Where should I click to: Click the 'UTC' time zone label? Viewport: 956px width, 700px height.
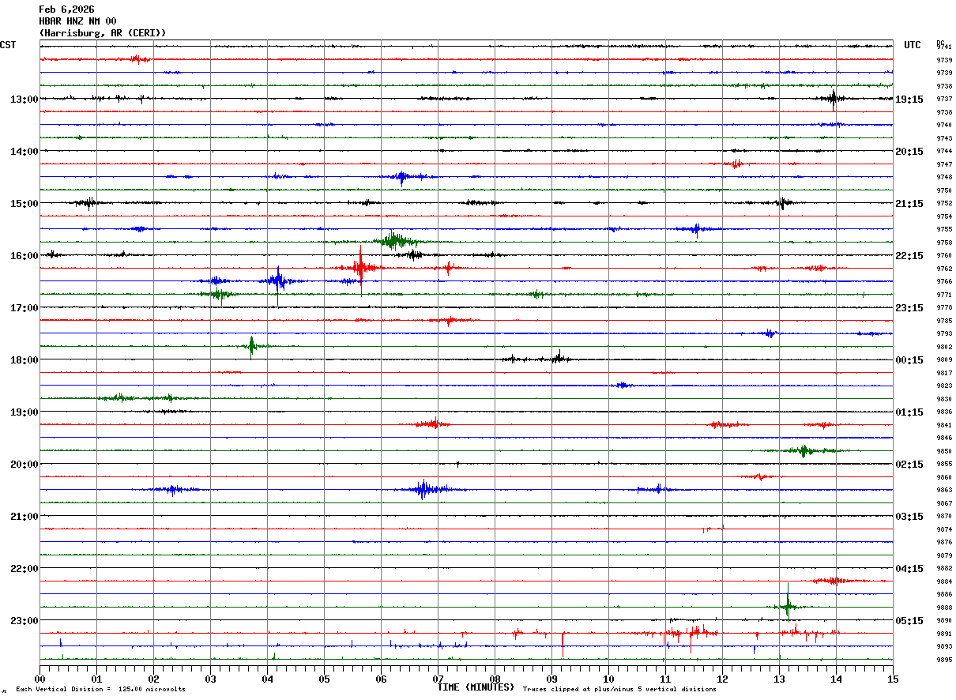(x=913, y=45)
